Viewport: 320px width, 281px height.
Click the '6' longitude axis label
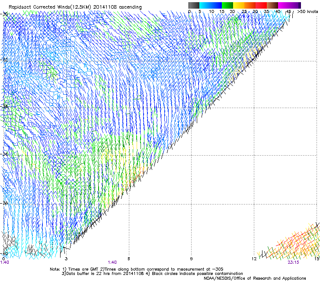[129, 259]
